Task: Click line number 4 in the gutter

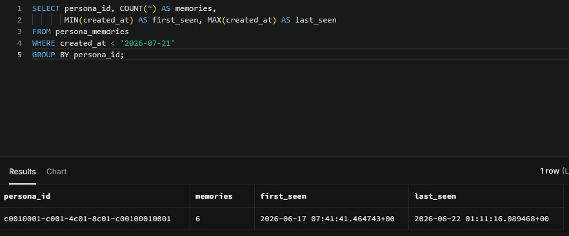Action: pyautogui.click(x=19, y=43)
